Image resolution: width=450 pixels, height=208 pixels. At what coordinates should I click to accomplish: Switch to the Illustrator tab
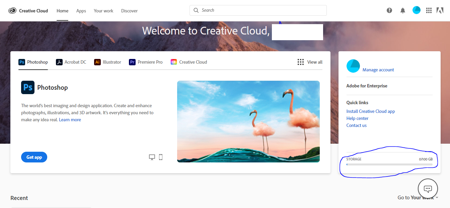[x=108, y=62]
